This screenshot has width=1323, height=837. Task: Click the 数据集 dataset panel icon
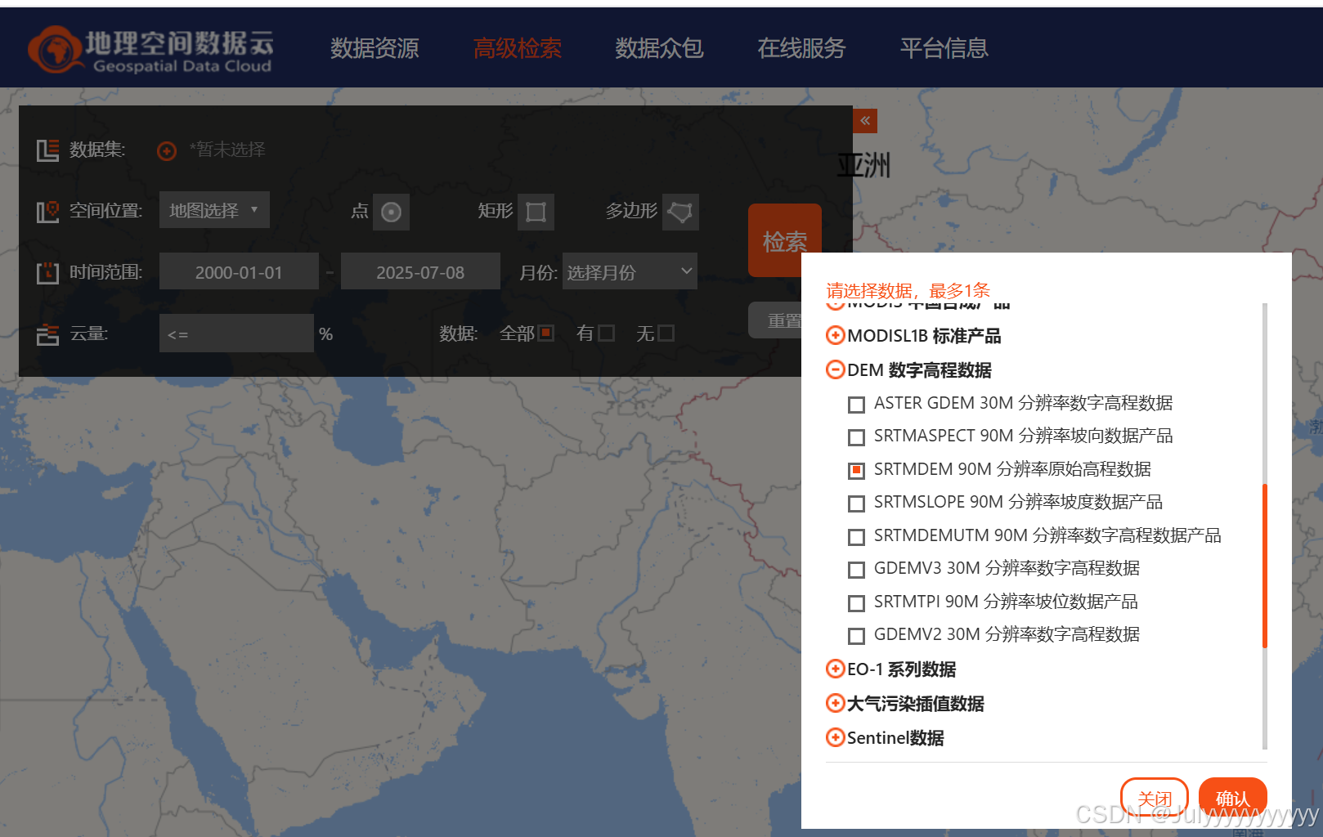tap(47, 150)
